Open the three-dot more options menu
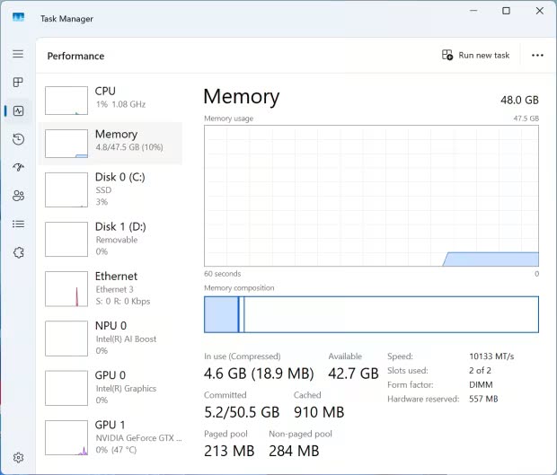The height and width of the screenshot is (475, 557). point(537,55)
